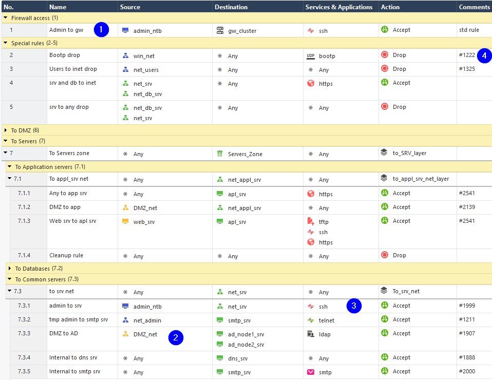The image size is (492, 380).
Task: Click Drop icon in Users to inet drop rule
Action: (385, 68)
